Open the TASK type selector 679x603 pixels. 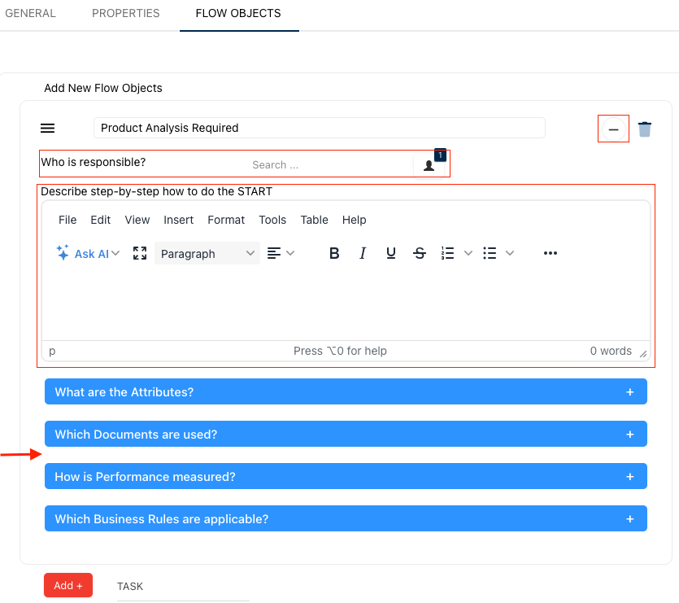183,587
